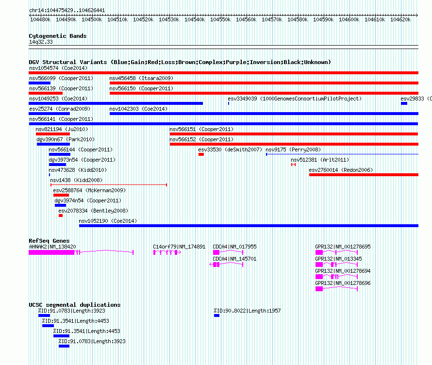Click the 104550k ruler tick label
Viewport: 432px width, 365px height.
(x=220, y=19)
